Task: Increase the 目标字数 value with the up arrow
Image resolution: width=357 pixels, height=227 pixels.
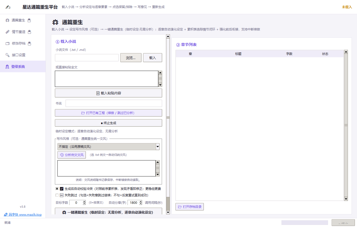Action: [x=84, y=201]
